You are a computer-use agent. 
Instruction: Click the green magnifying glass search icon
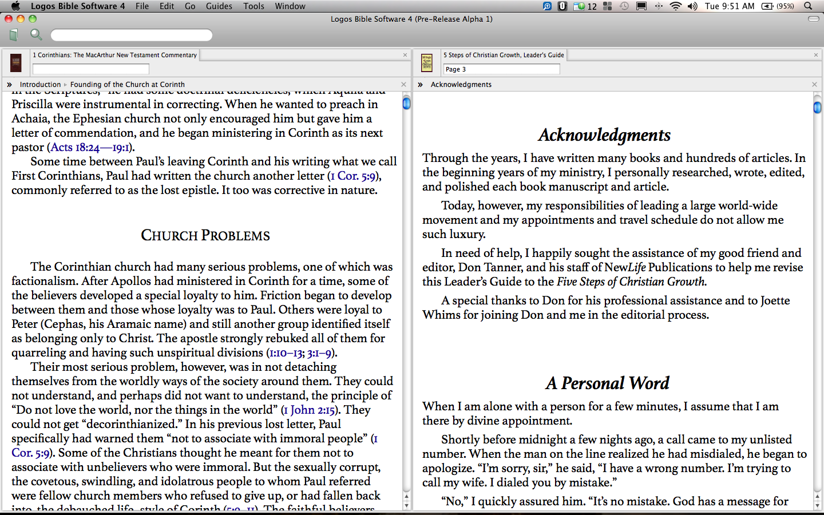(36, 35)
